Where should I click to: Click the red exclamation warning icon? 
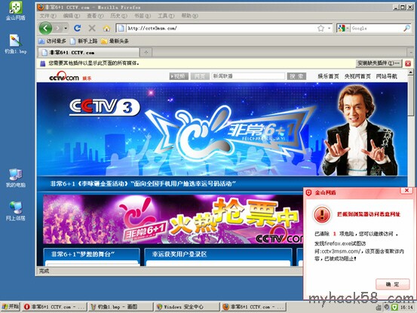322,214
